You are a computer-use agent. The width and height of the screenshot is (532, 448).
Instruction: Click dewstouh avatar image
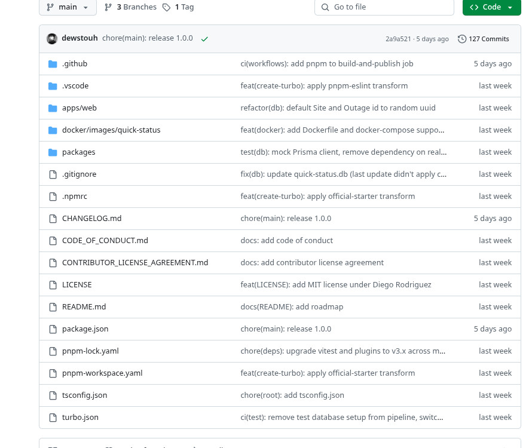pyautogui.click(x=52, y=39)
